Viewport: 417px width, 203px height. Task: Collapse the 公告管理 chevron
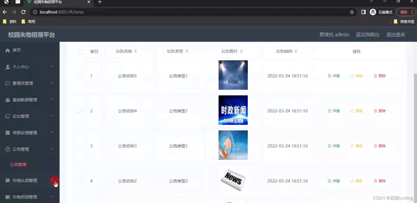[x=52, y=149]
